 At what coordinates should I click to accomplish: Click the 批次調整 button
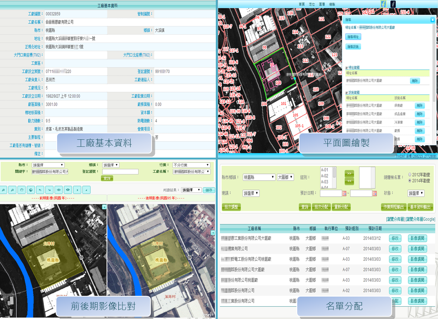coord(231,207)
